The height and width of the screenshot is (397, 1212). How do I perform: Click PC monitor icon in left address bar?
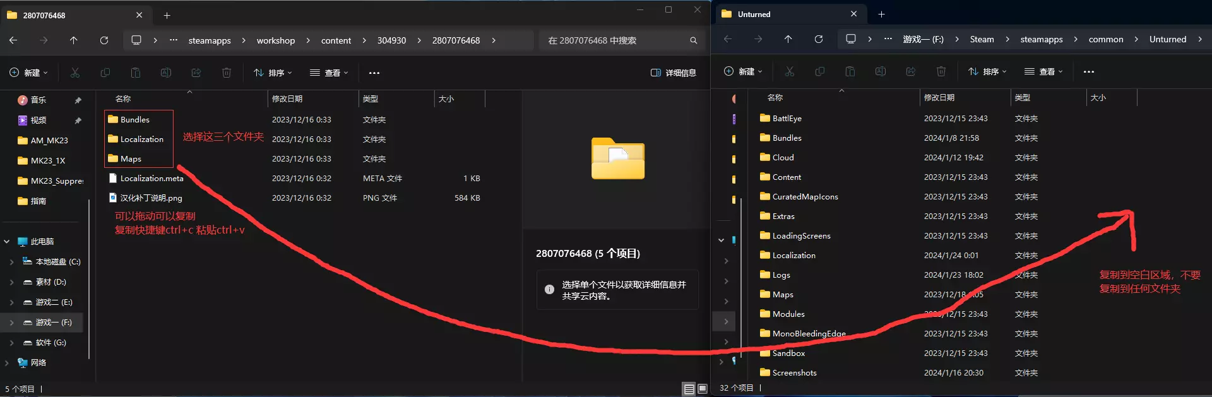point(136,40)
